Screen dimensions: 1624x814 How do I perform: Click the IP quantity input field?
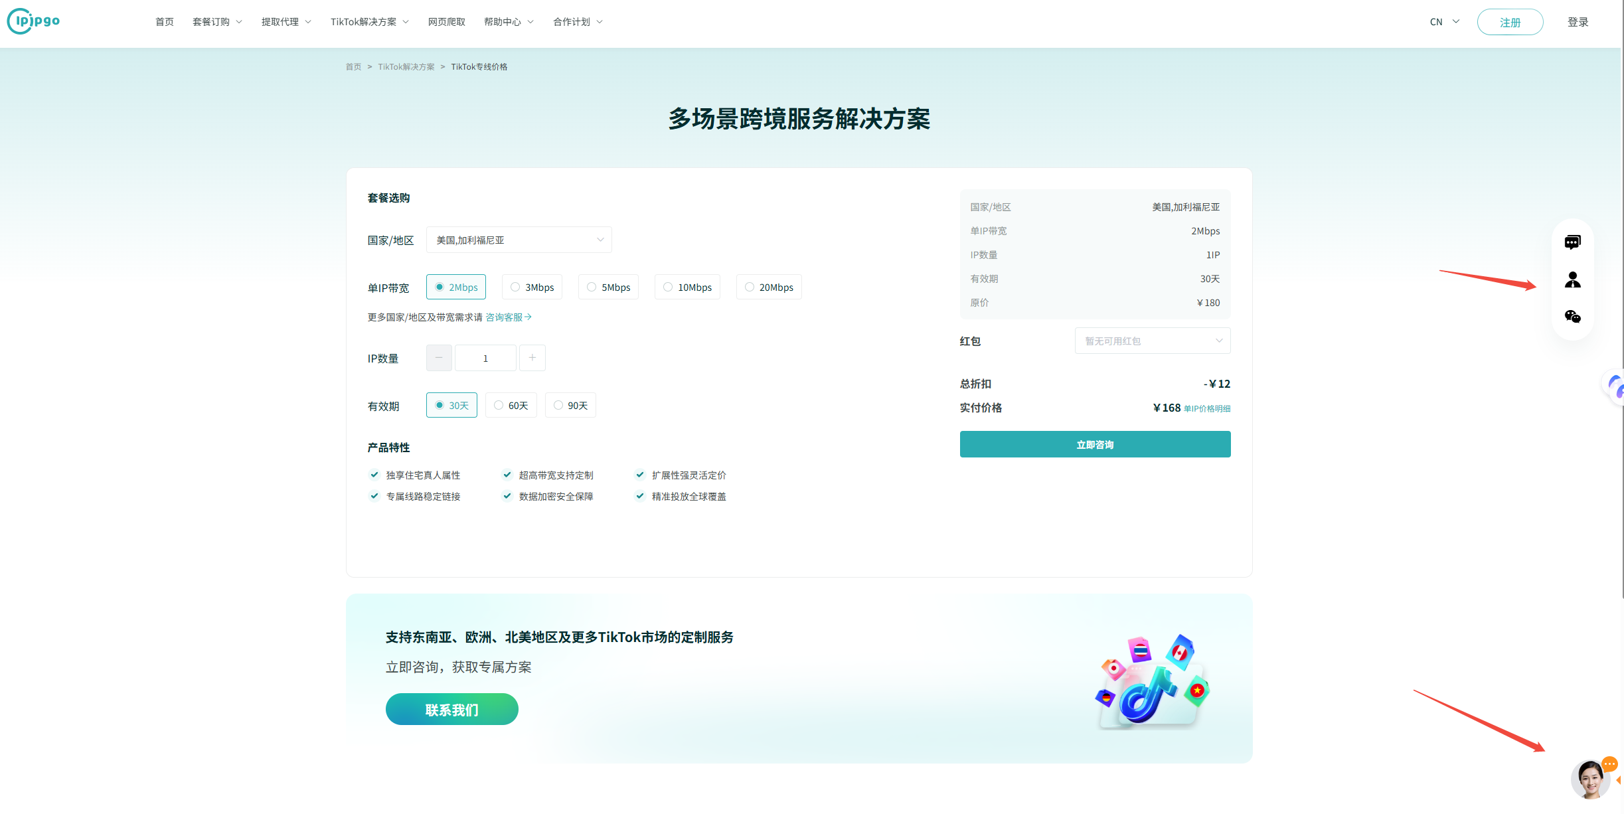pyautogui.click(x=485, y=359)
